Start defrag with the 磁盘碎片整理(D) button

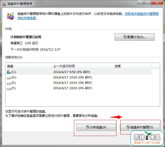140,127
